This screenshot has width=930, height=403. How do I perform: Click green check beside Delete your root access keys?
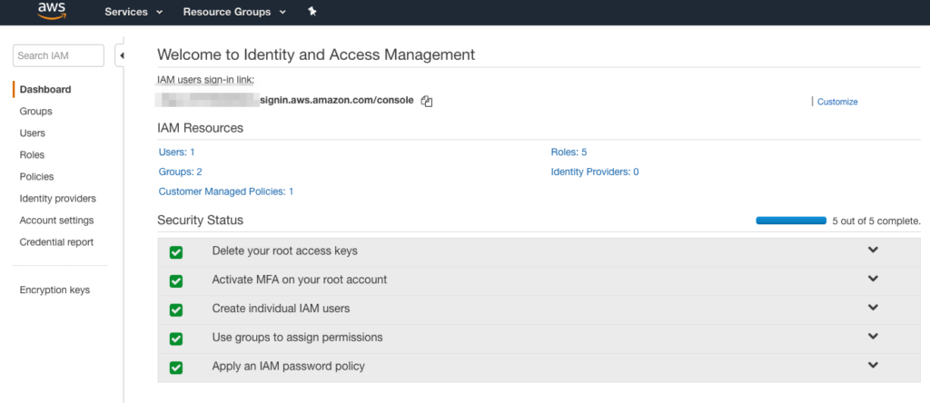(176, 252)
